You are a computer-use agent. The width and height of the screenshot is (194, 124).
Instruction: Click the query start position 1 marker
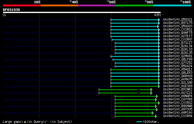coord(5,15)
